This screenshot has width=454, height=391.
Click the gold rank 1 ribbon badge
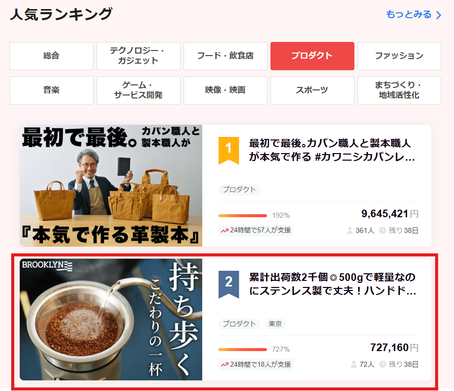[x=229, y=149]
